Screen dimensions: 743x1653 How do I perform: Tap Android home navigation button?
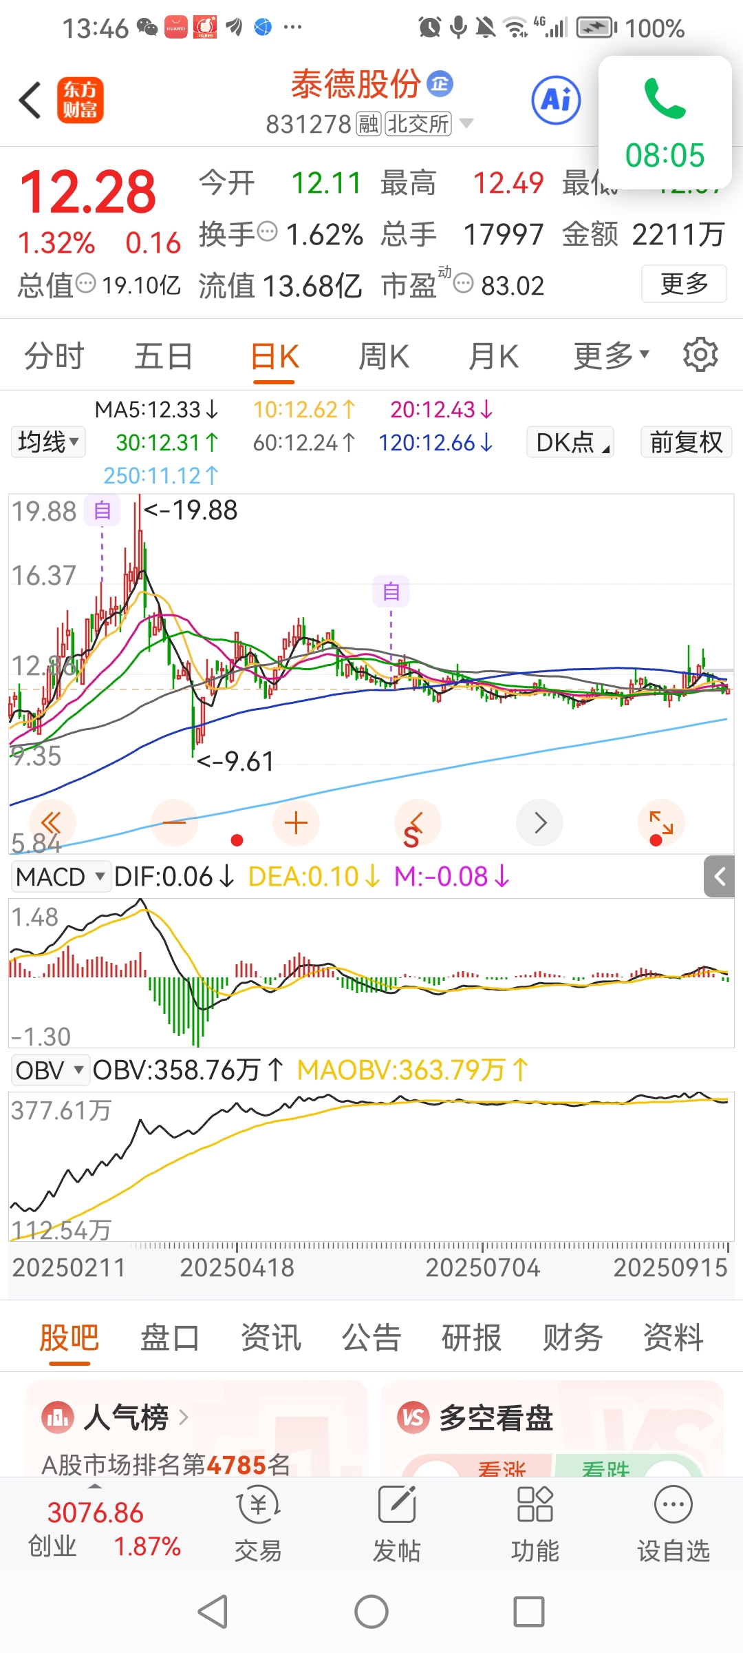coord(371,1612)
